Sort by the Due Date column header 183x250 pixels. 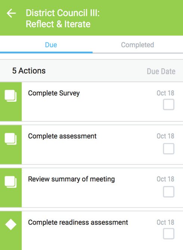tap(161, 71)
